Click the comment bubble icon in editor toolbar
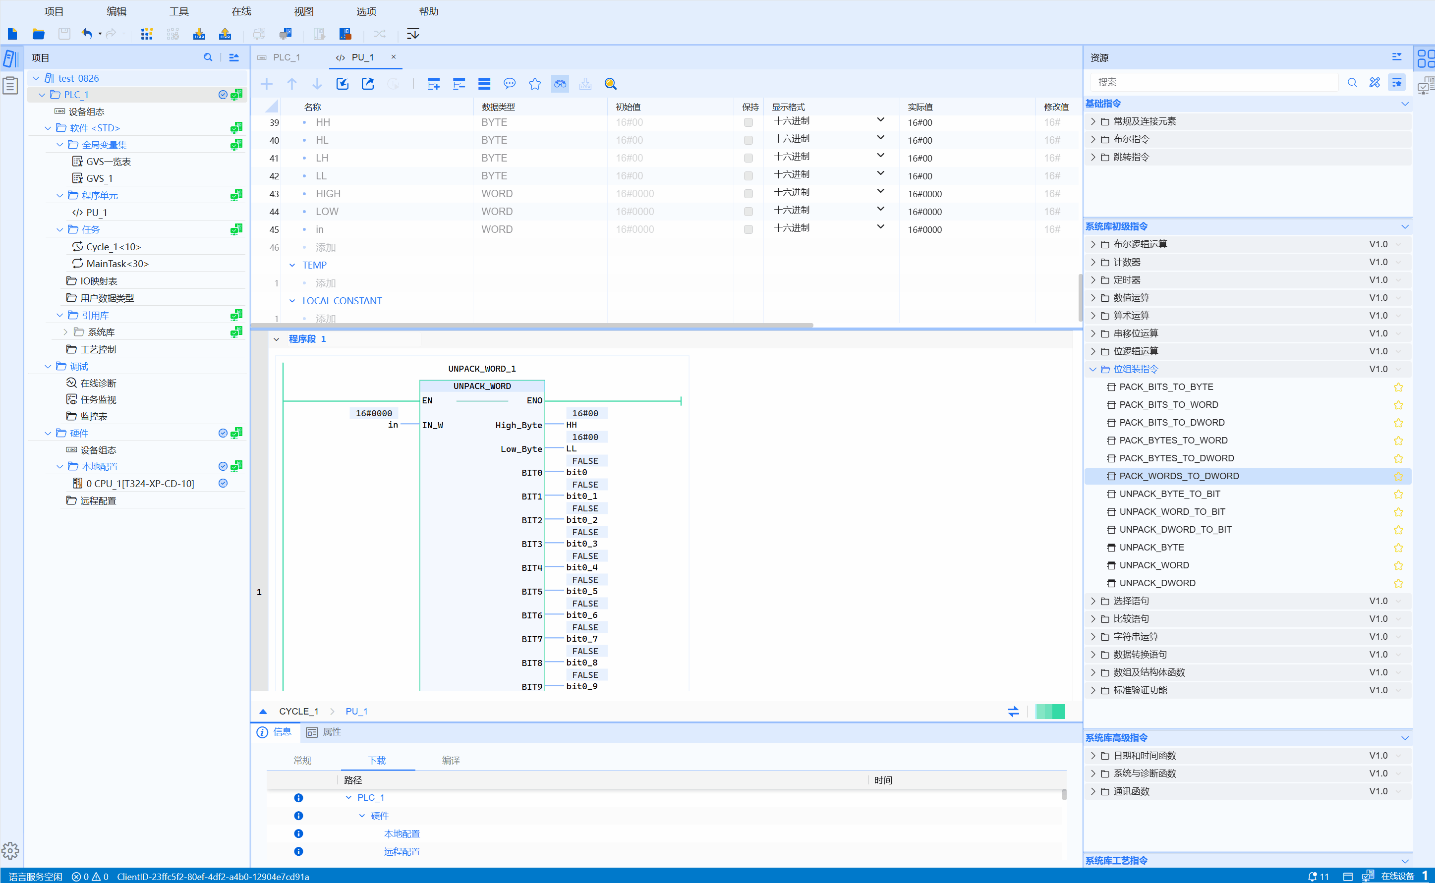 (509, 84)
